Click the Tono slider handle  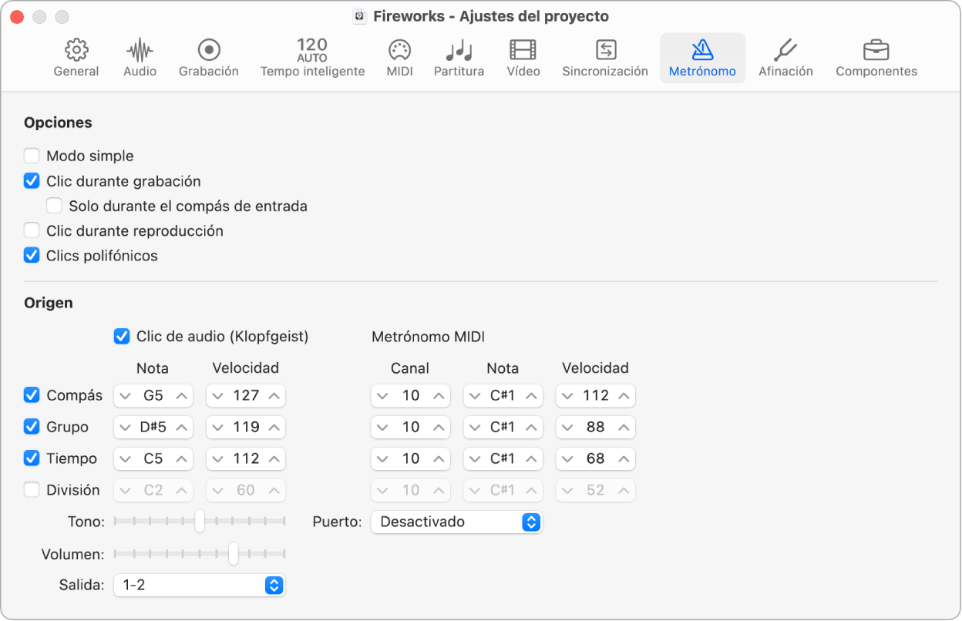point(200,522)
